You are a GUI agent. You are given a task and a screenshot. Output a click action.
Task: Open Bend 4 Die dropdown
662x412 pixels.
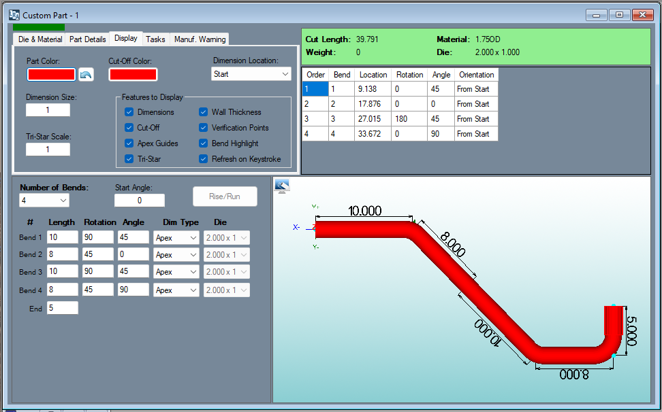(x=227, y=290)
